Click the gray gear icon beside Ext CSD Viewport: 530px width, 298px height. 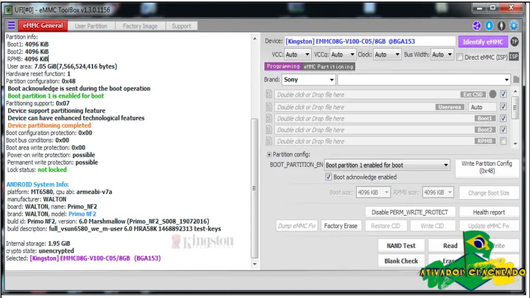(x=493, y=94)
